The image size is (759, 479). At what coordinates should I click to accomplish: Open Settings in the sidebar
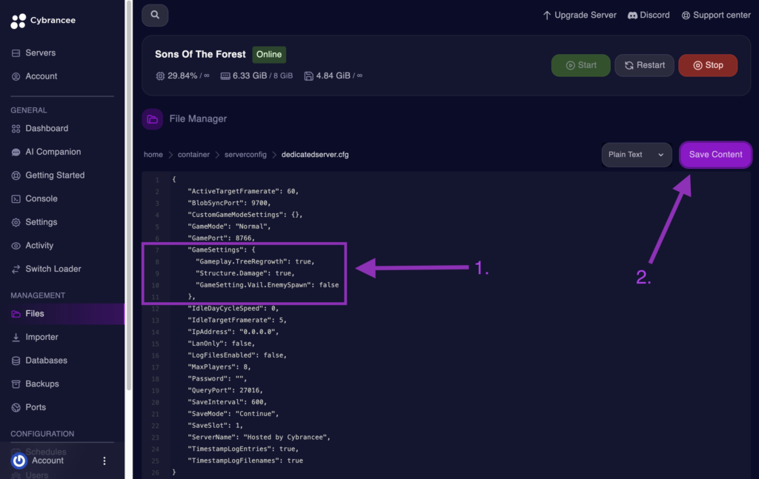pyautogui.click(x=42, y=222)
